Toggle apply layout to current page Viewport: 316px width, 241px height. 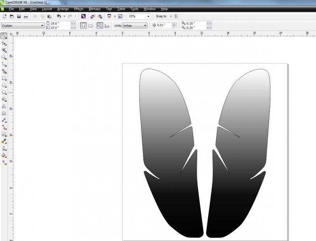107,26
